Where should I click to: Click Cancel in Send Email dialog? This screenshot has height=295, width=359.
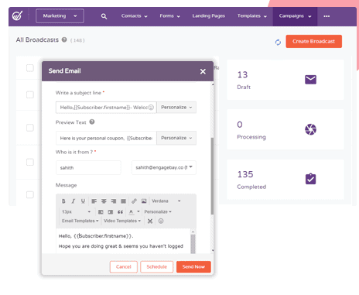pos(124,267)
